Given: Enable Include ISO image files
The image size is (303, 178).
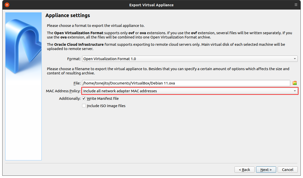Looking at the screenshot, I should click(84, 106).
